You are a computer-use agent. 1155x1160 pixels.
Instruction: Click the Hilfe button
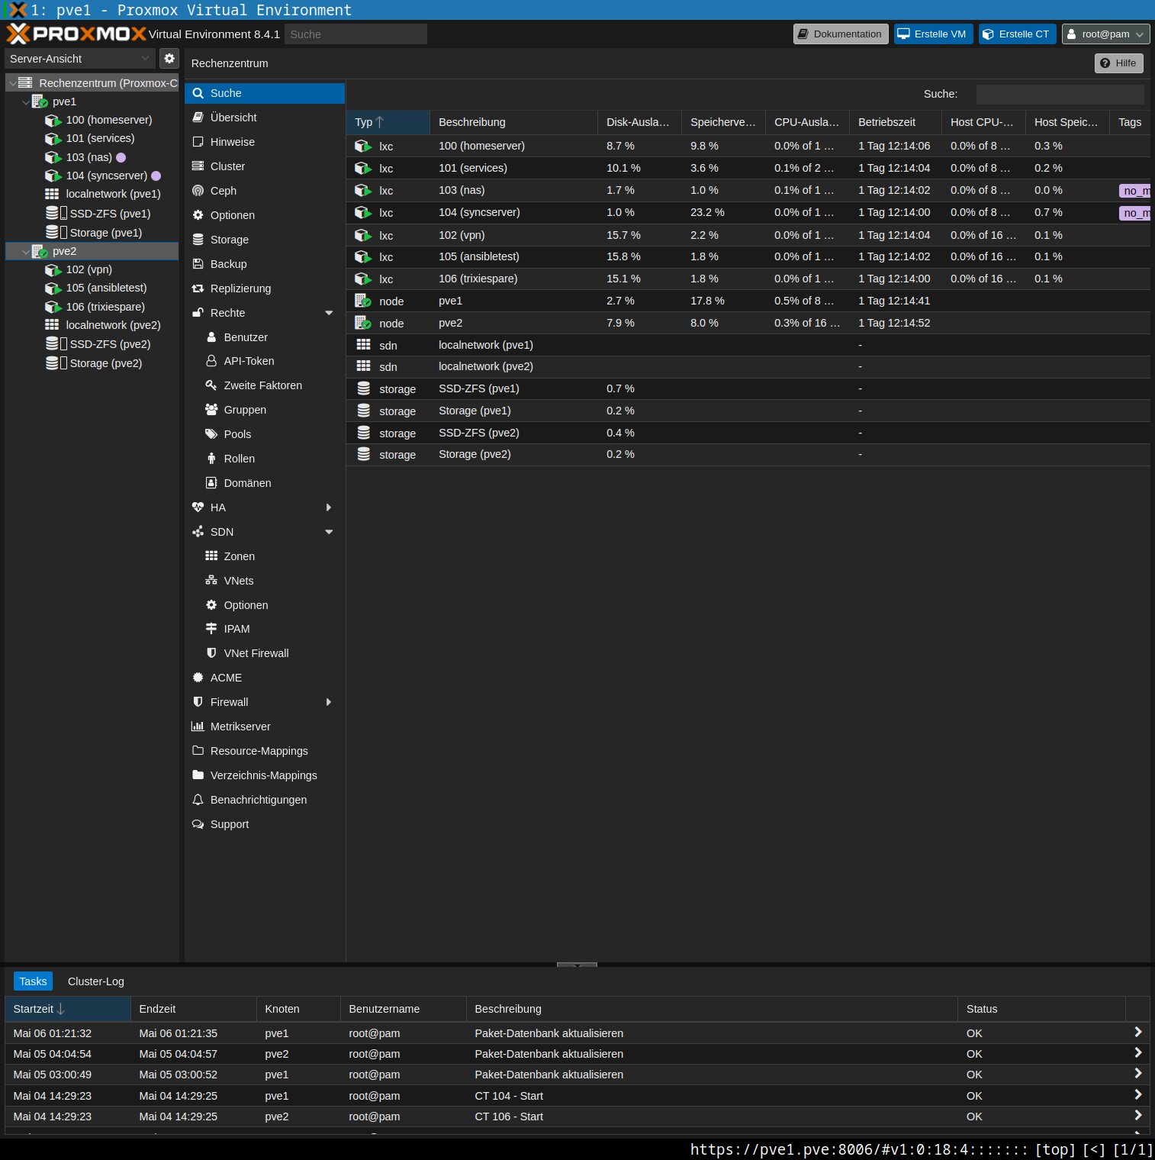pyautogui.click(x=1119, y=63)
